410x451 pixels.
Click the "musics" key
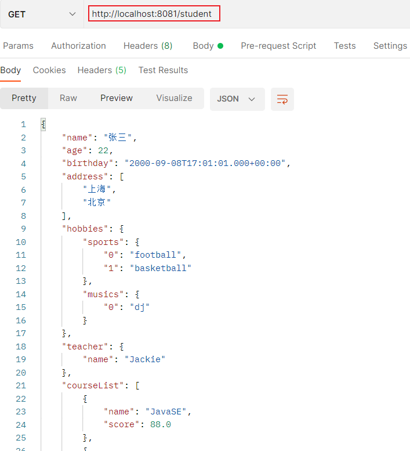(x=103, y=294)
